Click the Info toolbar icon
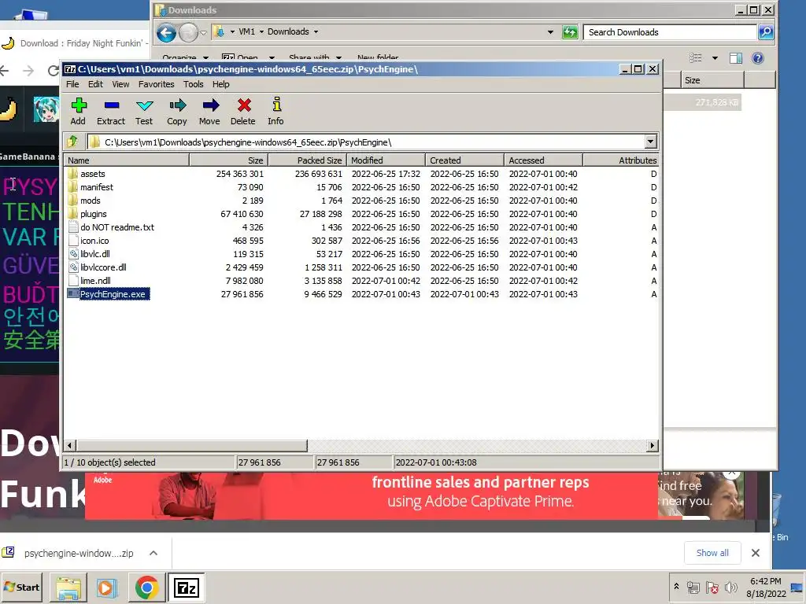 [276, 111]
